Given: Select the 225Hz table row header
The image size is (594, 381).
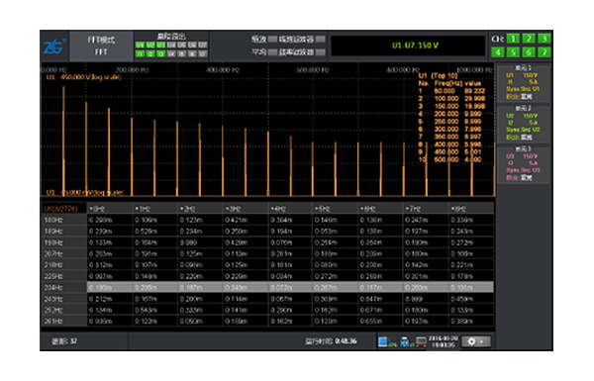Looking at the screenshot, I should pos(64,276).
